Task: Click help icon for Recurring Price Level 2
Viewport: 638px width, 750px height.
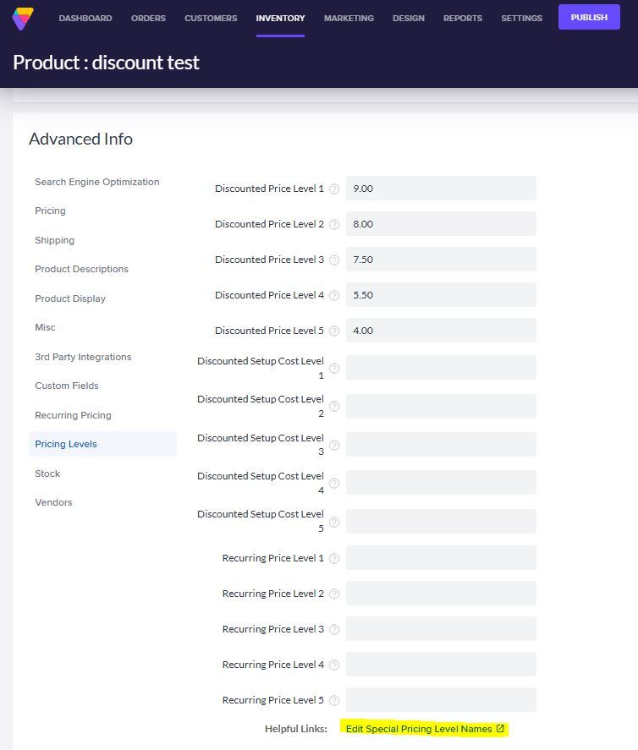Action: [334, 594]
